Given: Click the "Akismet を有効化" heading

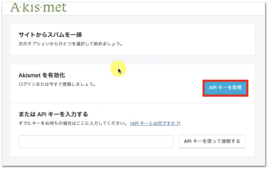Looking at the screenshot, I should 41,75.
